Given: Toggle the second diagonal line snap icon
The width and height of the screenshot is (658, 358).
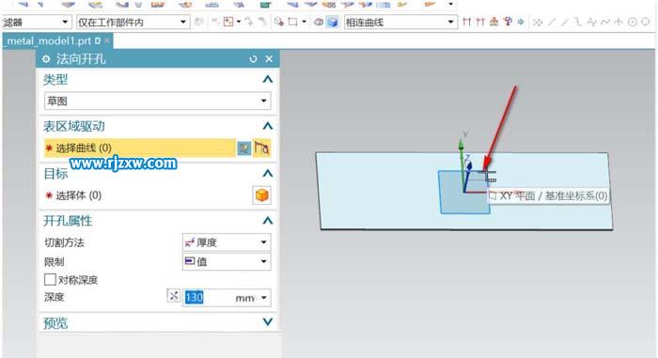Looking at the screenshot, I should [x=565, y=23].
